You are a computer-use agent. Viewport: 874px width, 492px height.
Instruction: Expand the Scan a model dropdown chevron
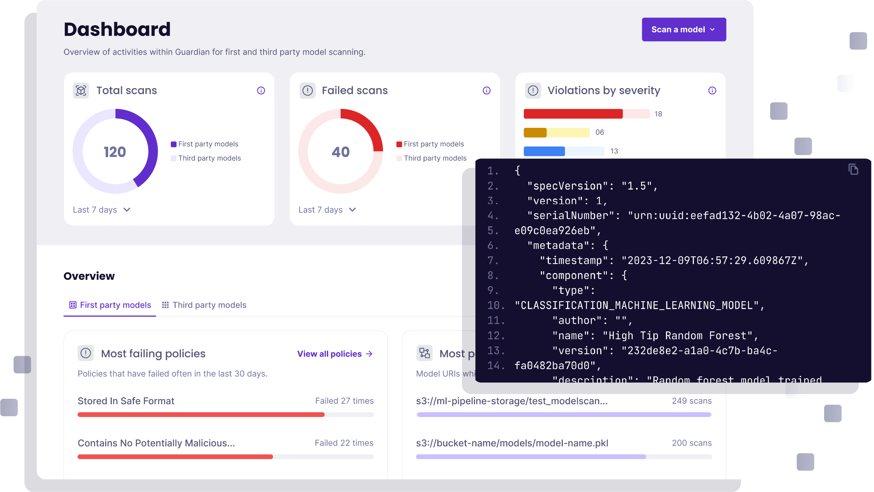[712, 29]
